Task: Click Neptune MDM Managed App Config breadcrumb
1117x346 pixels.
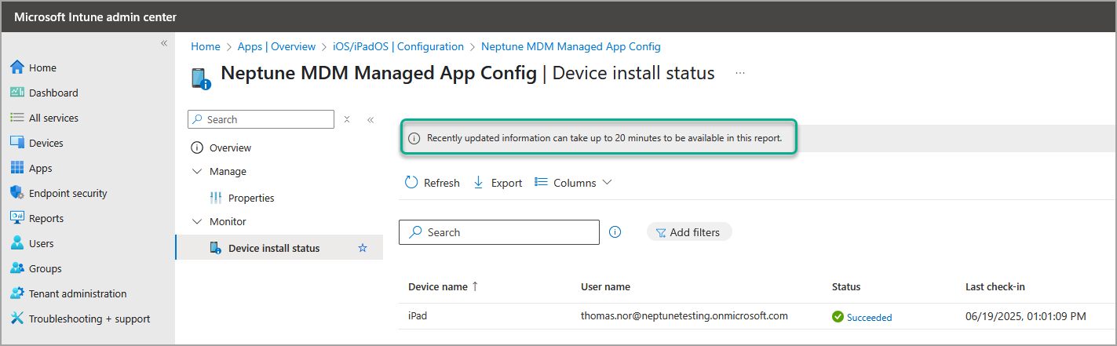Action: pos(571,46)
